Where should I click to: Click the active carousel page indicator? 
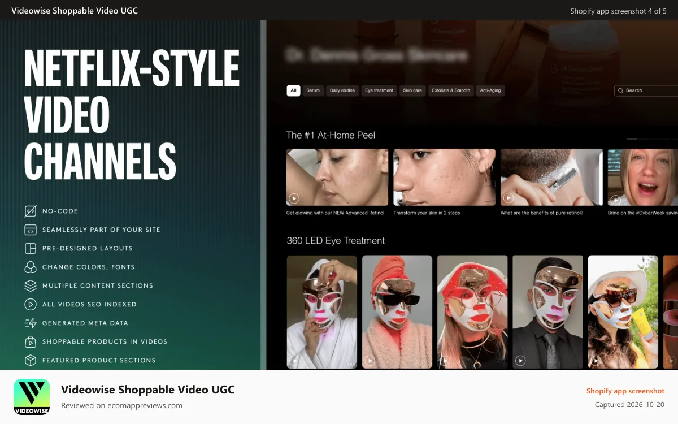point(632,138)
